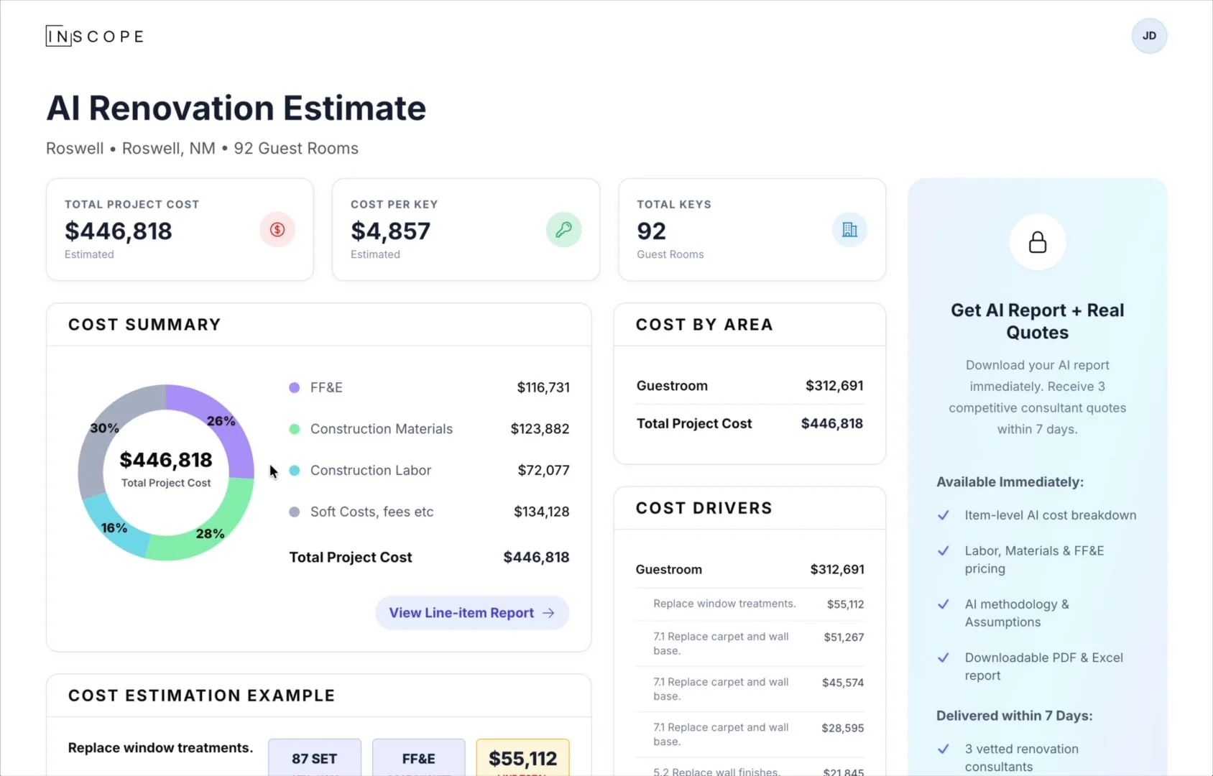Click the Get AI Report + Real Quotes heading
Image resolution: width=1213 pixels, height=776 pixels.
[1038, 321]
